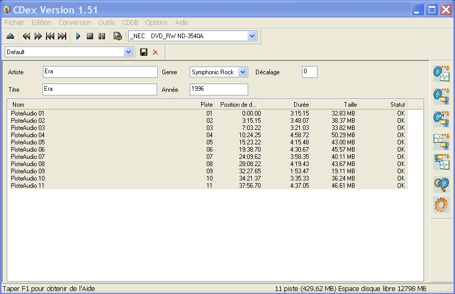Open the CDDB menu
The width and height of the screenshot is (455, 294).
tap(130, 23)
